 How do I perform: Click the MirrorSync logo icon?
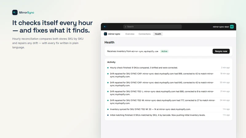click(15, 12)
